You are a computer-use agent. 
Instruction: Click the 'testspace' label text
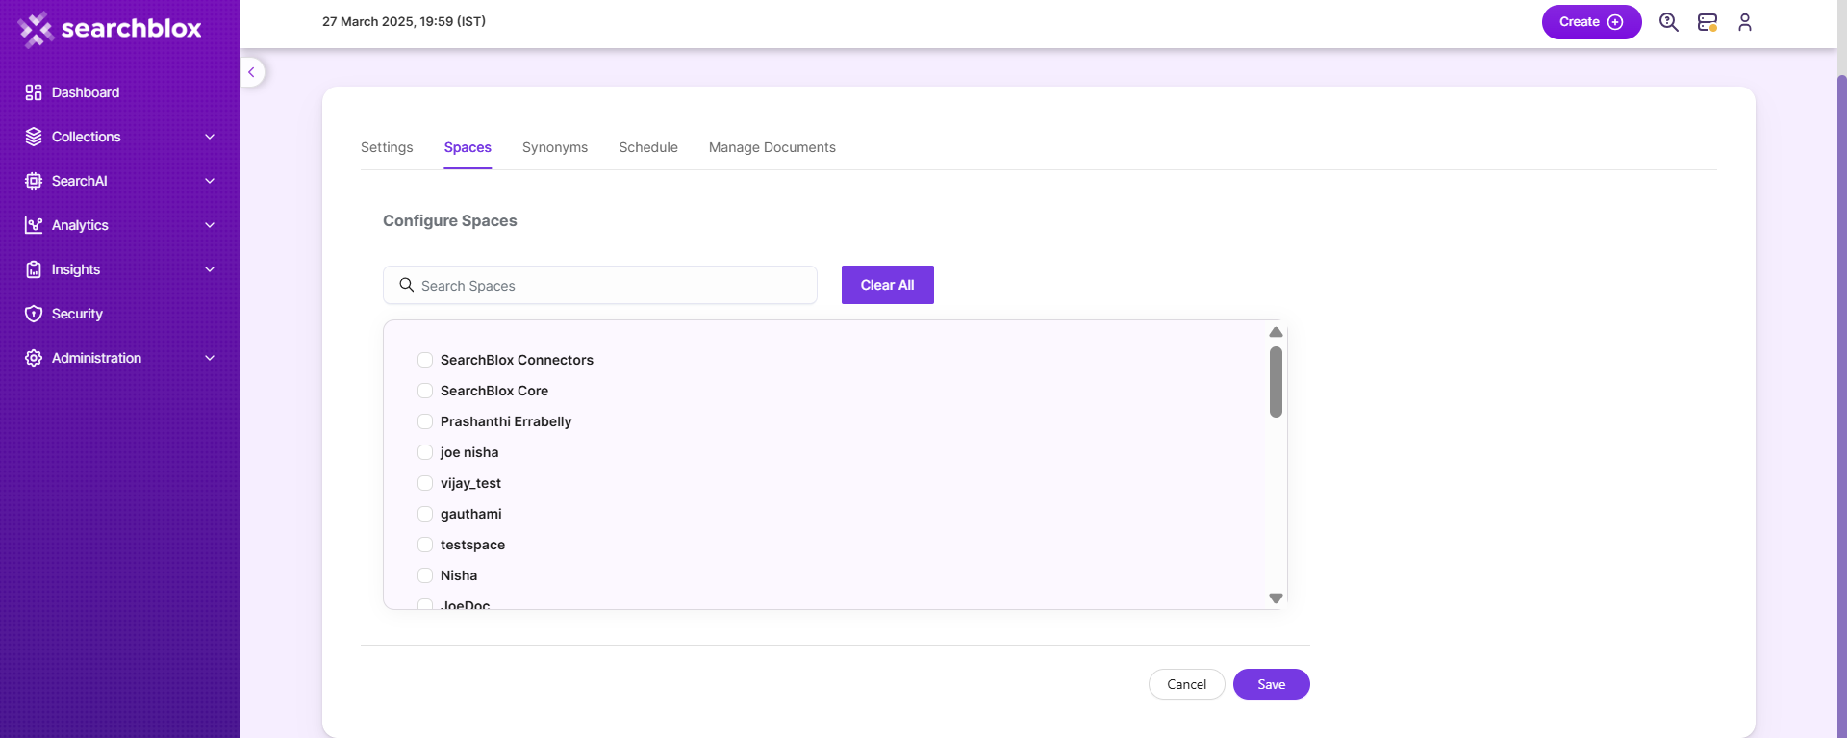[x=472, y=545]
